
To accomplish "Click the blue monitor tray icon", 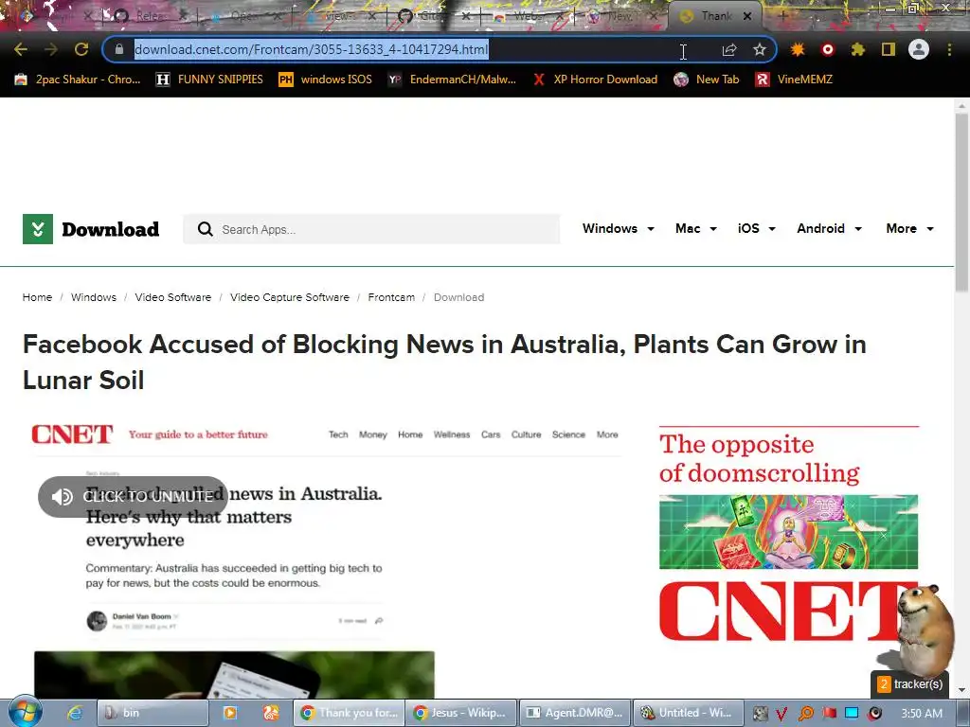I will (x=852, y=714).
